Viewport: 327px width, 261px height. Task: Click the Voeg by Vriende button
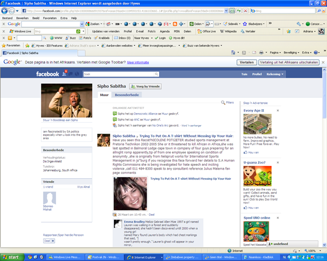pyautogui.click(x=146, y=86)
